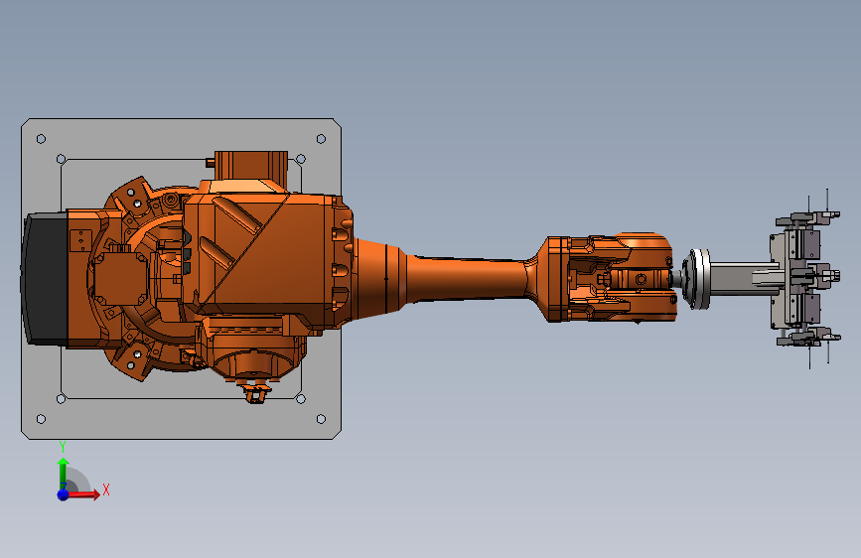Select the orange wrist housing
The height and width of the screenshot is (558, 861).
click(x=611, y=278)
